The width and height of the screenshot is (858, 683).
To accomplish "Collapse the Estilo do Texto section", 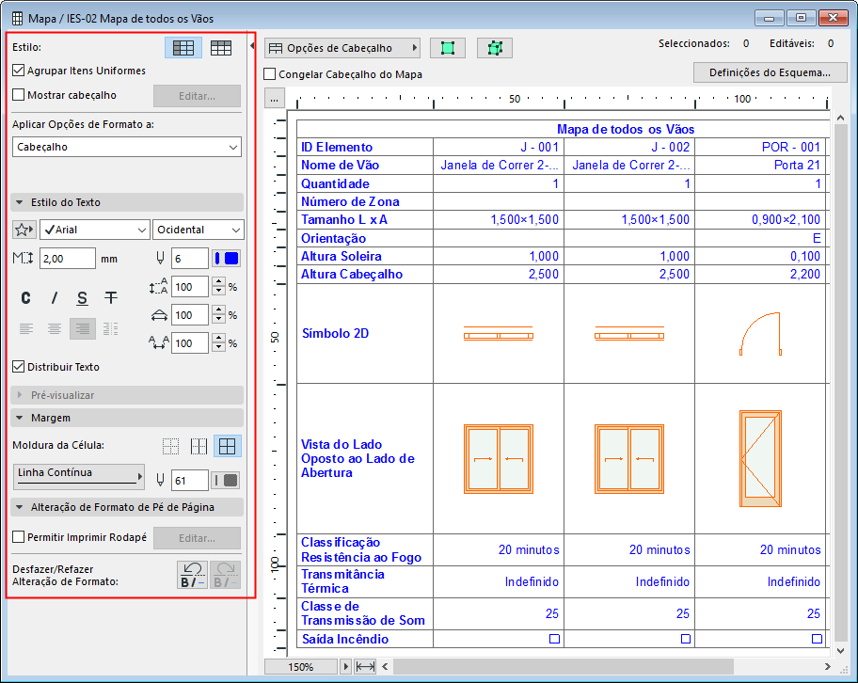I will tap(20, 202).
